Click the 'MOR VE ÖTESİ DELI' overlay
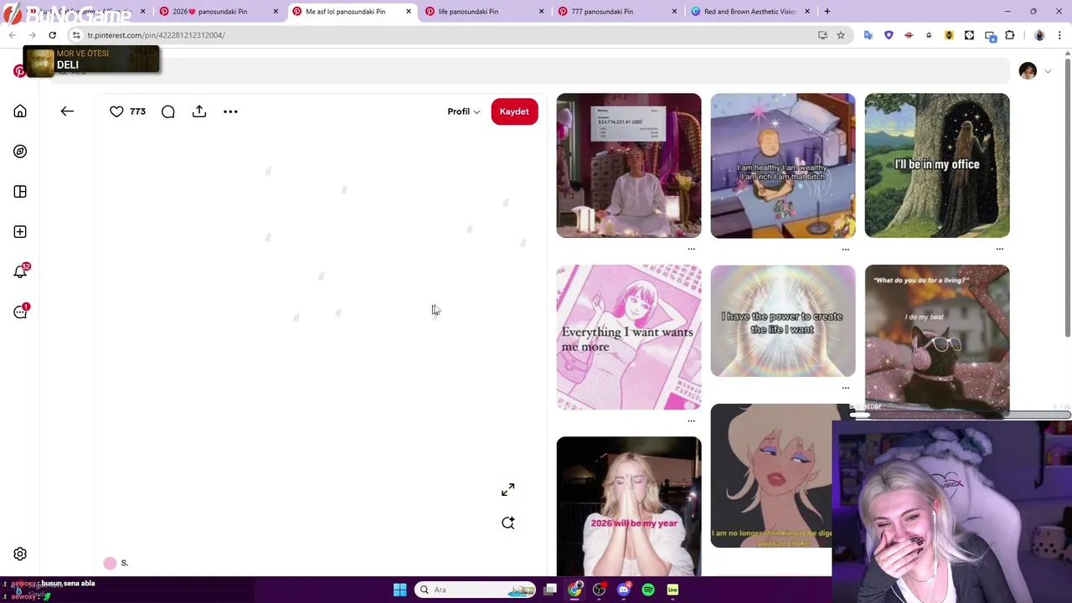 tap(91, 60)
